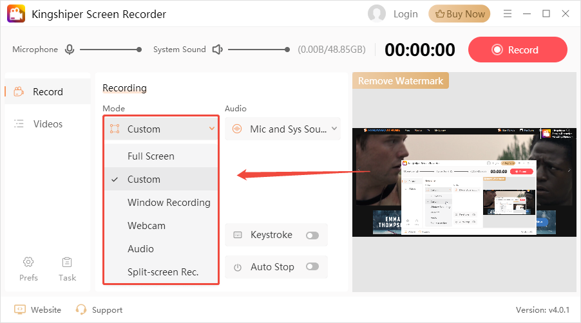
Task: Click the Auto Stop power icon
Action: pos(238,267)
